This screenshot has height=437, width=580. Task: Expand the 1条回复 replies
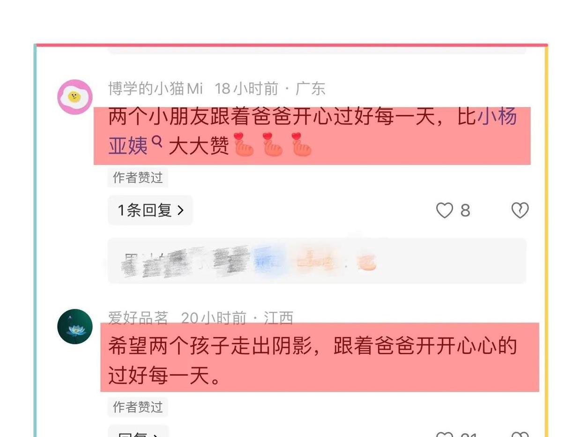pos(150,211)
